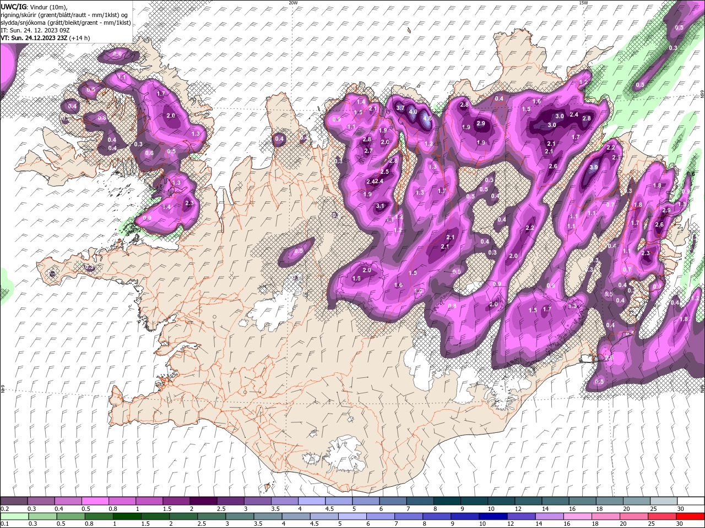Click the header text 'UWC/IG: Vindur (10m),'
Screen dimensions: 705x528
[34, 7]
